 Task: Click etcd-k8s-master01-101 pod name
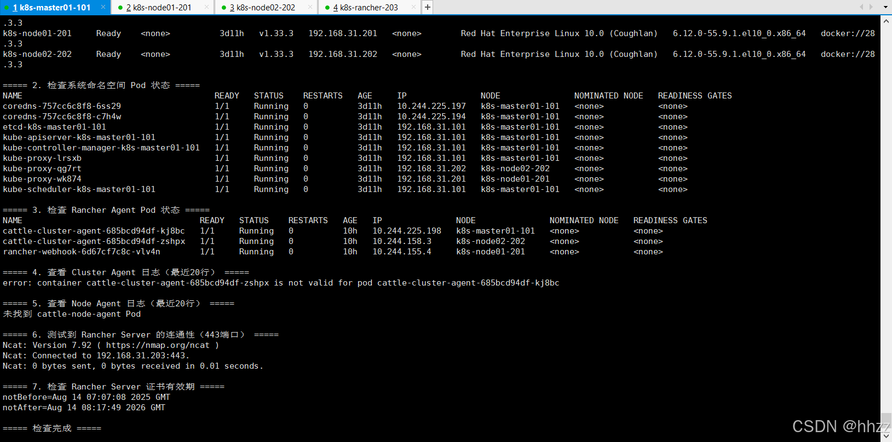[x=55, y=127]
